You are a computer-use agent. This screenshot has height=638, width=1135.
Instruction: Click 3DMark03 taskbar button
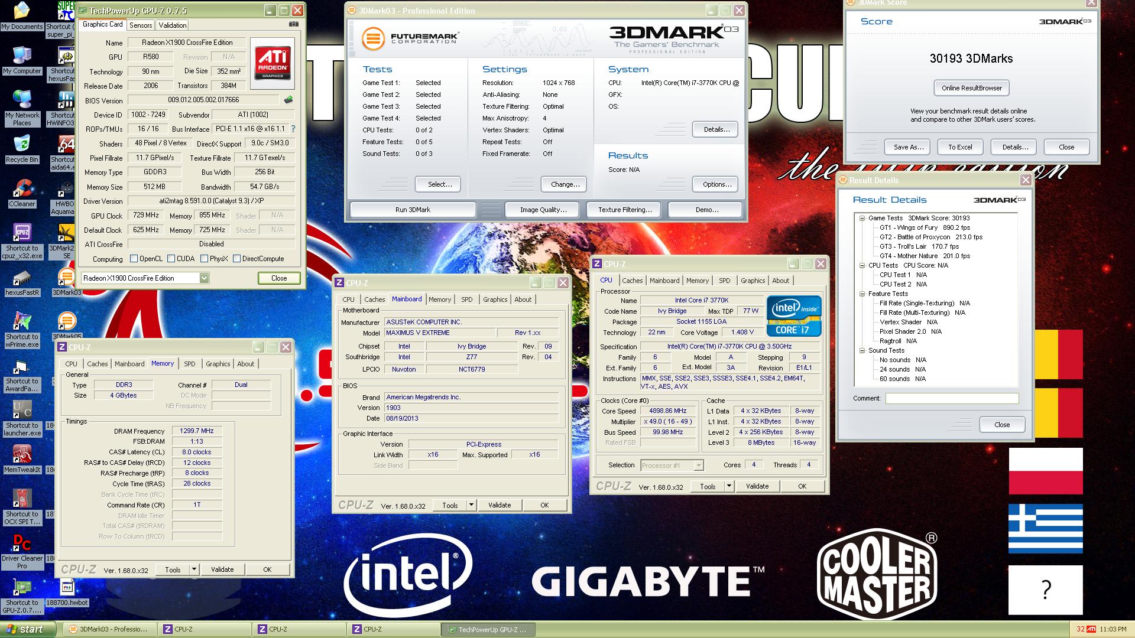(109, 629)
